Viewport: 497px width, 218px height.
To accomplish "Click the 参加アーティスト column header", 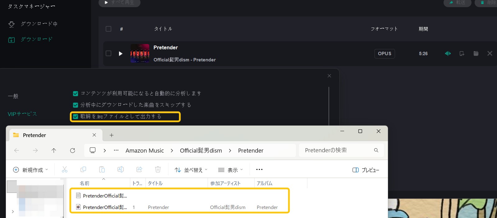I will tap(225, 184).
